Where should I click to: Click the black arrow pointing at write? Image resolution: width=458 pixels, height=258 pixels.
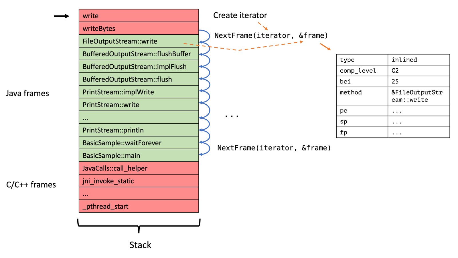[x=62, y=16]
